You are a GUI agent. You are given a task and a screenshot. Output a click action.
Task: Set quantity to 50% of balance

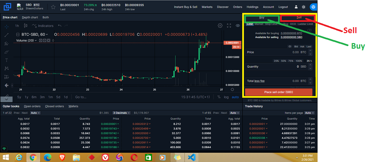coord(284,61)
